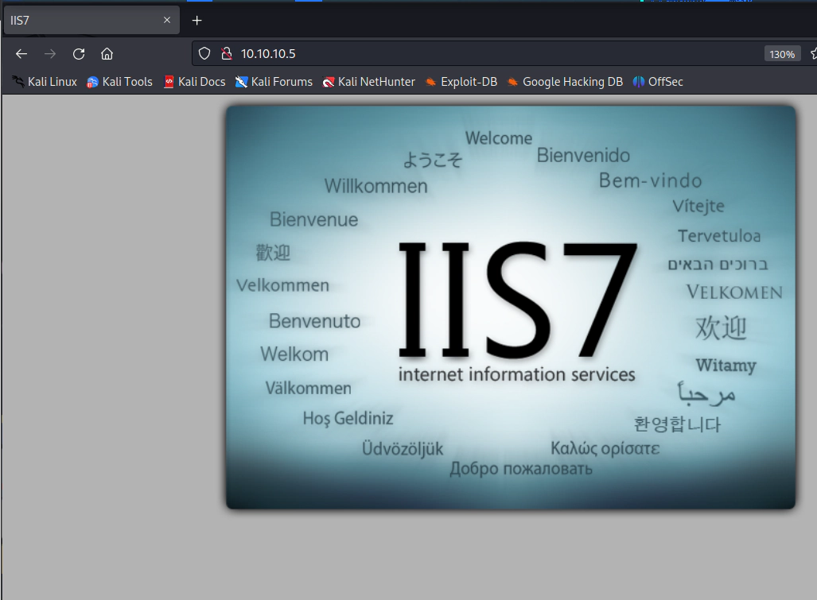
Task: Click the IIS7 welcome image
Action: [x=511, y=307]
